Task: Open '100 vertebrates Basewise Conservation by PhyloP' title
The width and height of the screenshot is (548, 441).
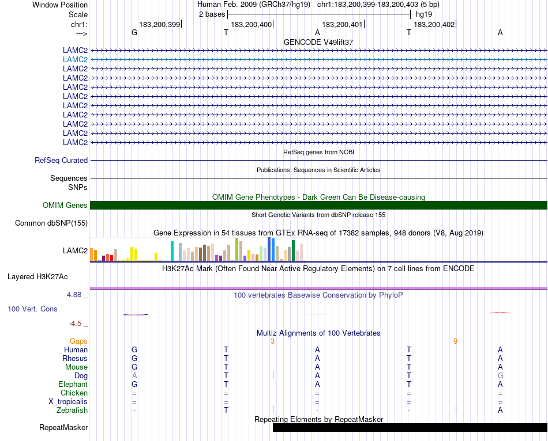Action: [318, 295]
